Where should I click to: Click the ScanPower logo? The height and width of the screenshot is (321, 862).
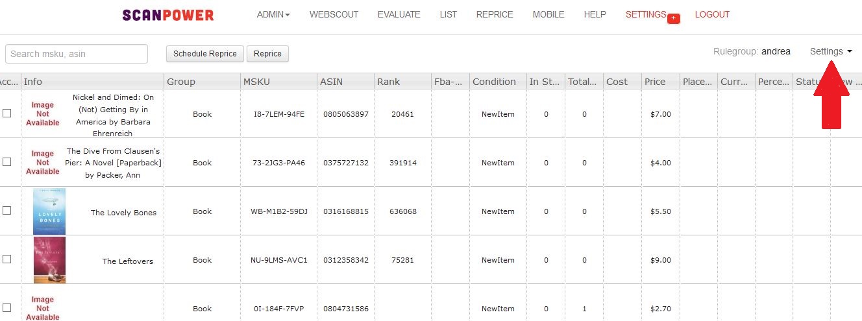click(x=168, y=15)
